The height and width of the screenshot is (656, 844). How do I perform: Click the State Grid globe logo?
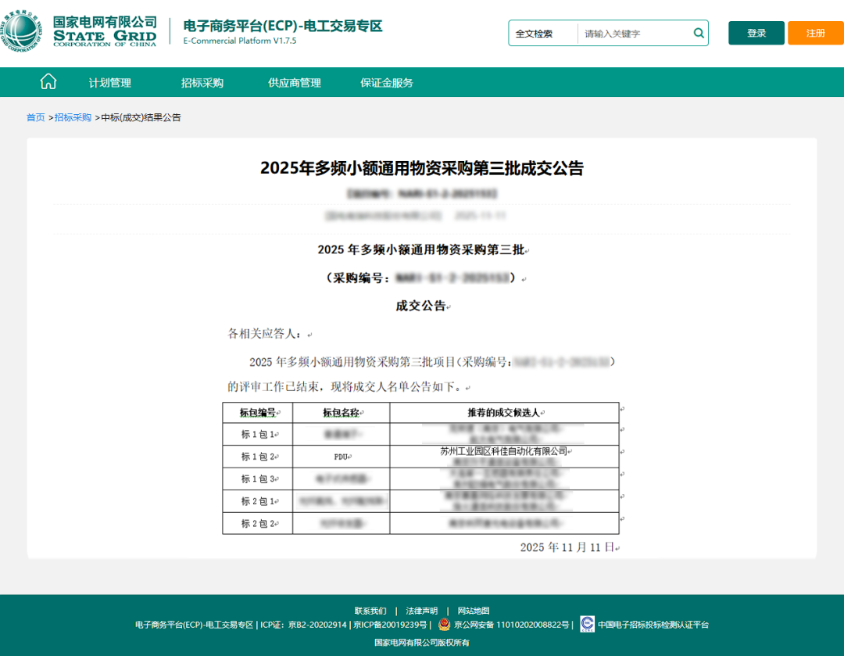[x=23, y=29]
